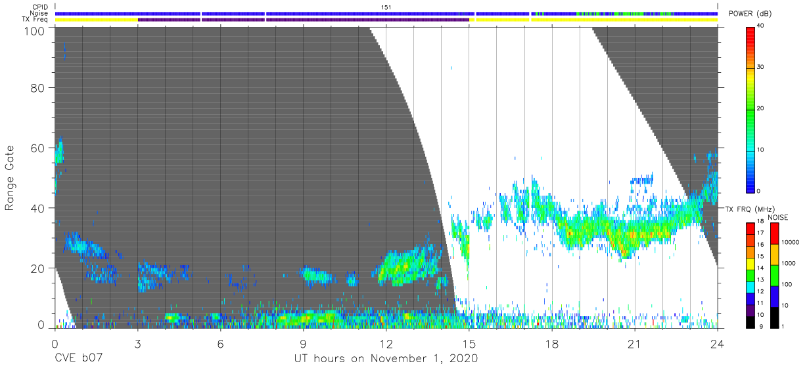Viewport: 807px width, 372px height.
Task: Click the y-axis tick label '60'
Action: [39, 148]
